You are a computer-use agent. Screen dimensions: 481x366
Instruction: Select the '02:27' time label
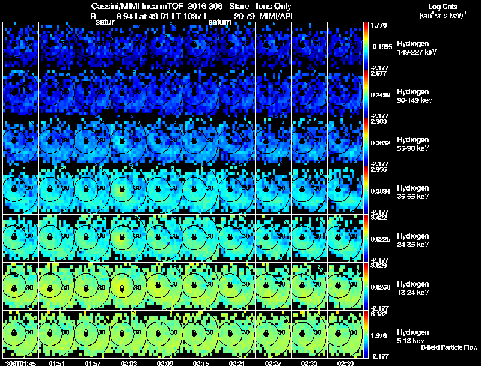click(274, 364)
